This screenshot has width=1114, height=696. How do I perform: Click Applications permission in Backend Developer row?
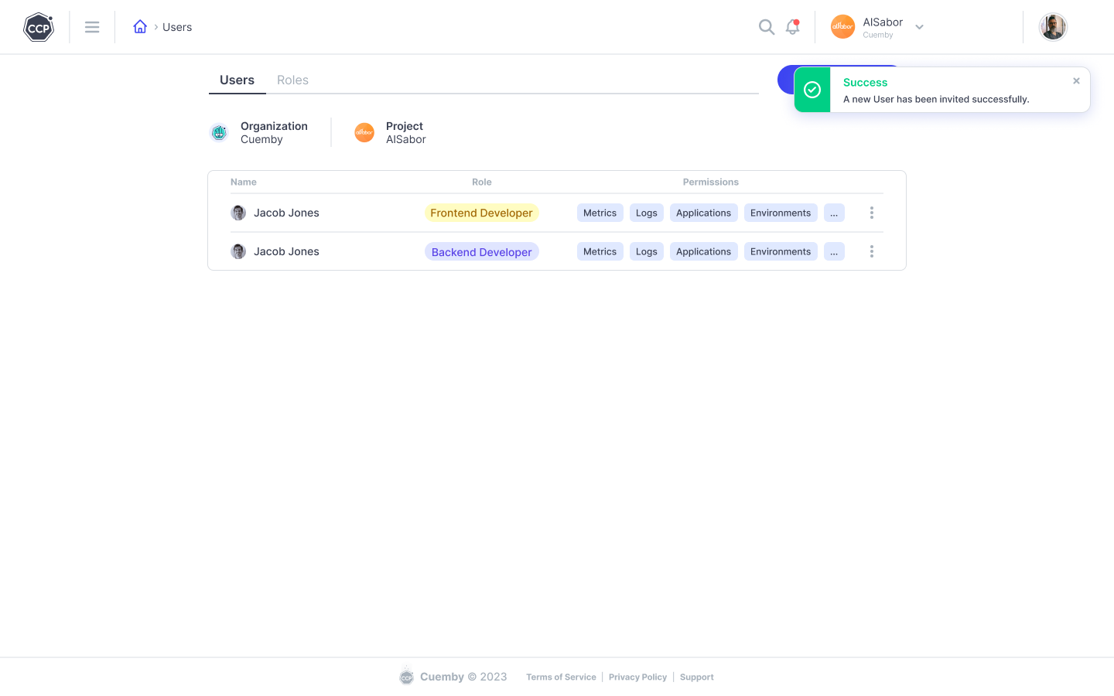(703, 251)
